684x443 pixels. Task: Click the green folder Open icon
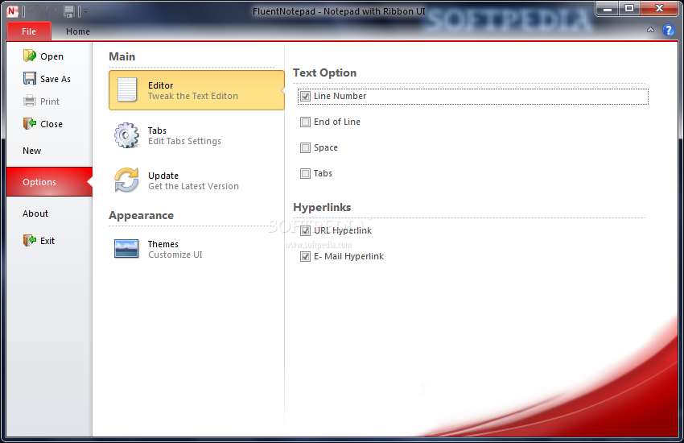click(x=30, y=56)
